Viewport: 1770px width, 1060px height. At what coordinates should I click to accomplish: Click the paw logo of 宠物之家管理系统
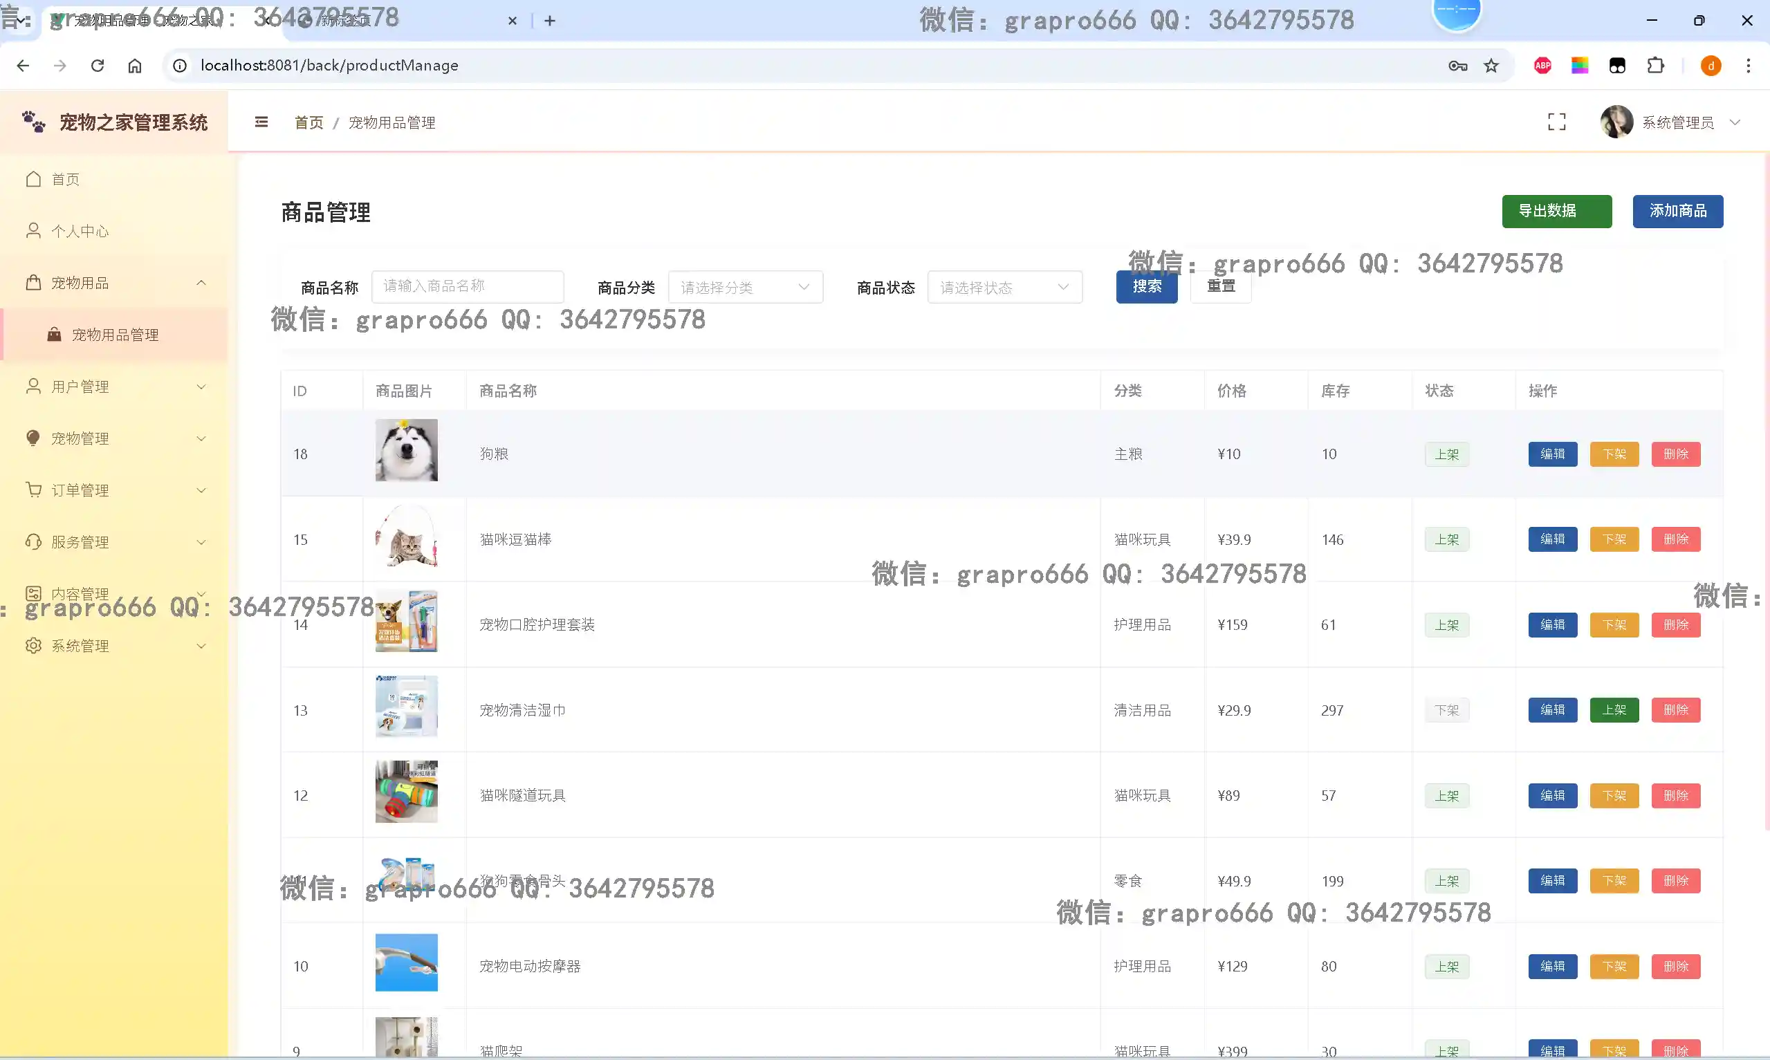32,122
